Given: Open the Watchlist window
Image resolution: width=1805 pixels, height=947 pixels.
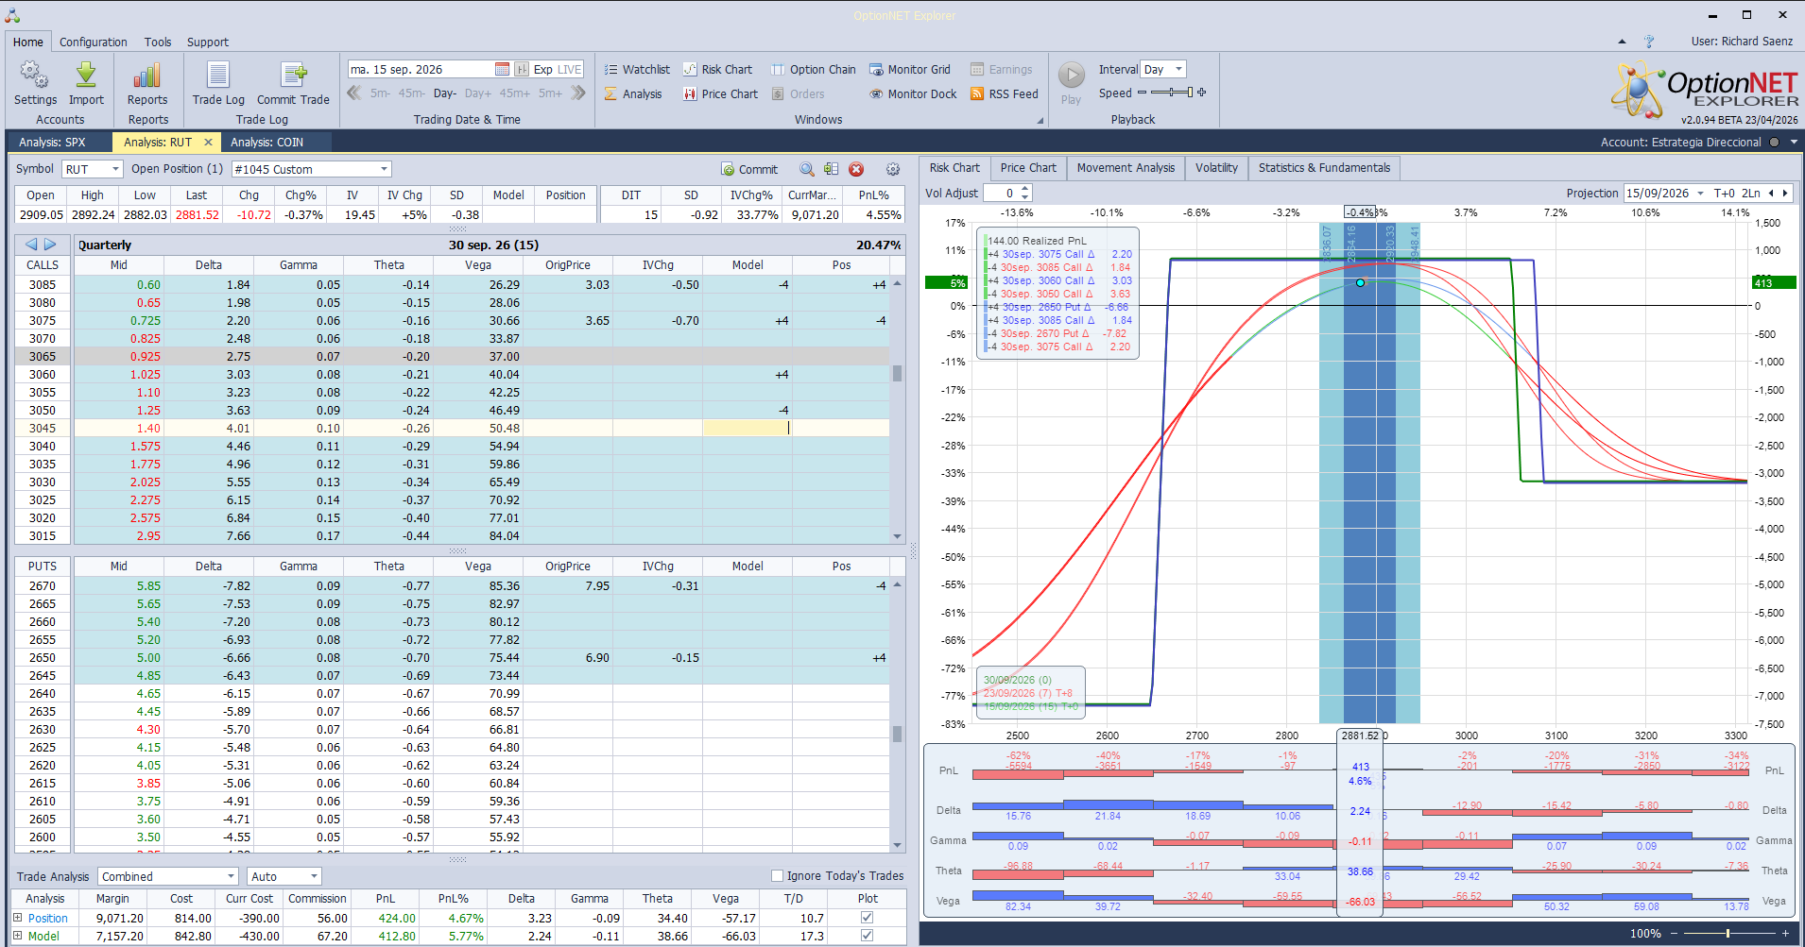Looking at the screenshot, I should pyautogui.click(x=637, y=69).
